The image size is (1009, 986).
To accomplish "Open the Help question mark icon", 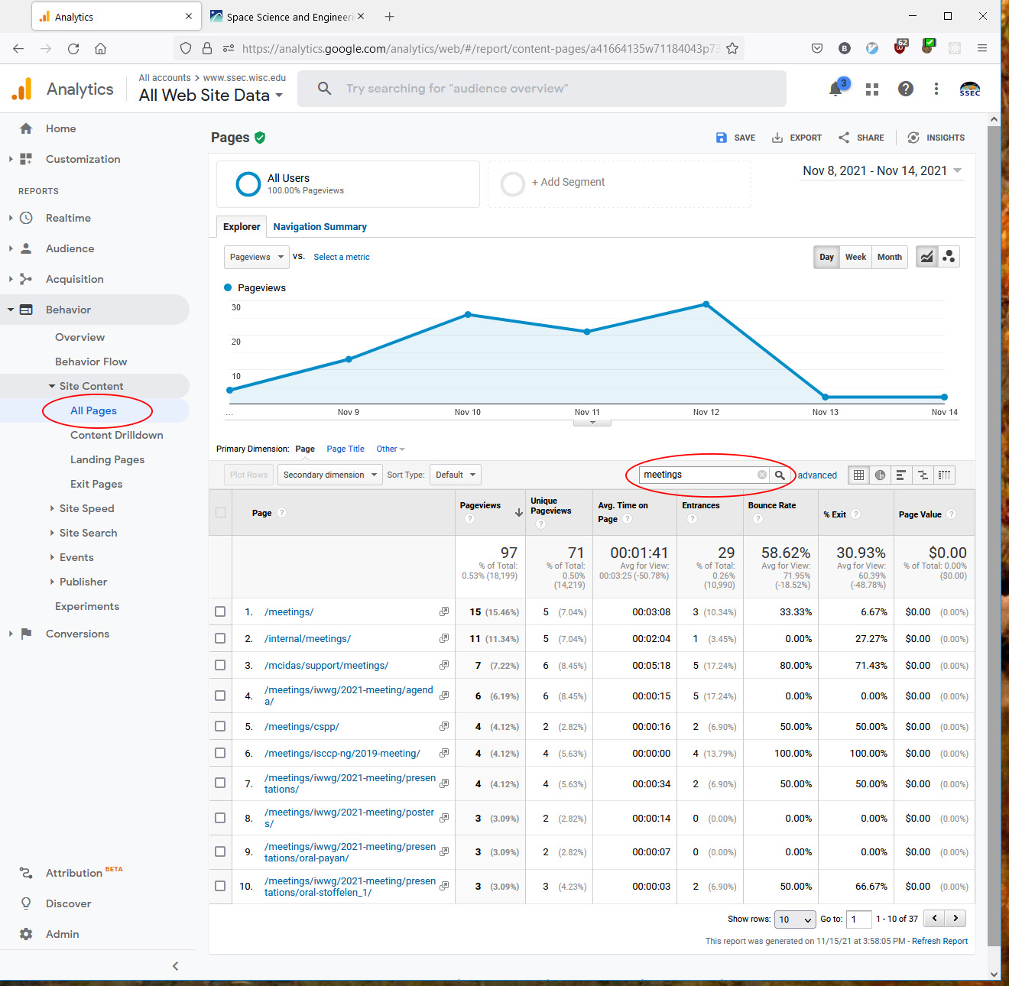I will click(x=905, y=89).
